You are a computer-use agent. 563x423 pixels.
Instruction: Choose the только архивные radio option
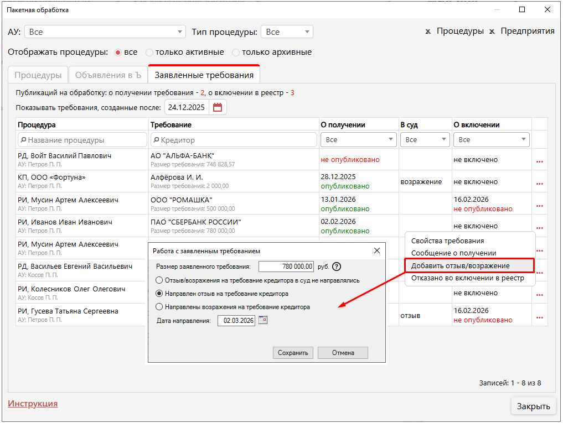pos(236,53)
